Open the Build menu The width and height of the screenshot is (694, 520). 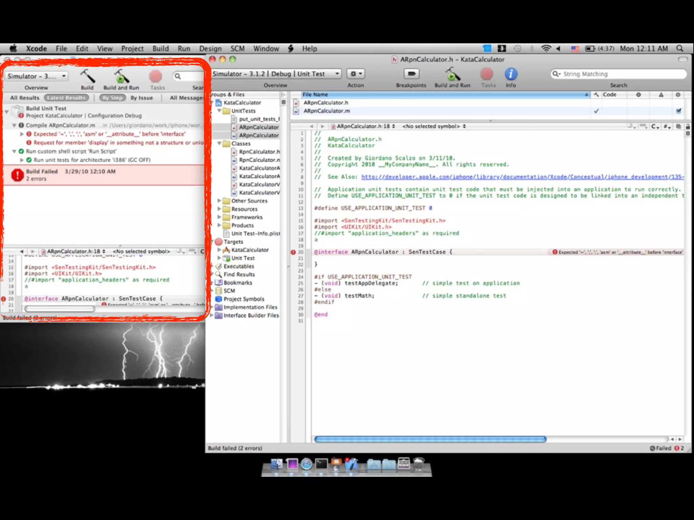160,48
